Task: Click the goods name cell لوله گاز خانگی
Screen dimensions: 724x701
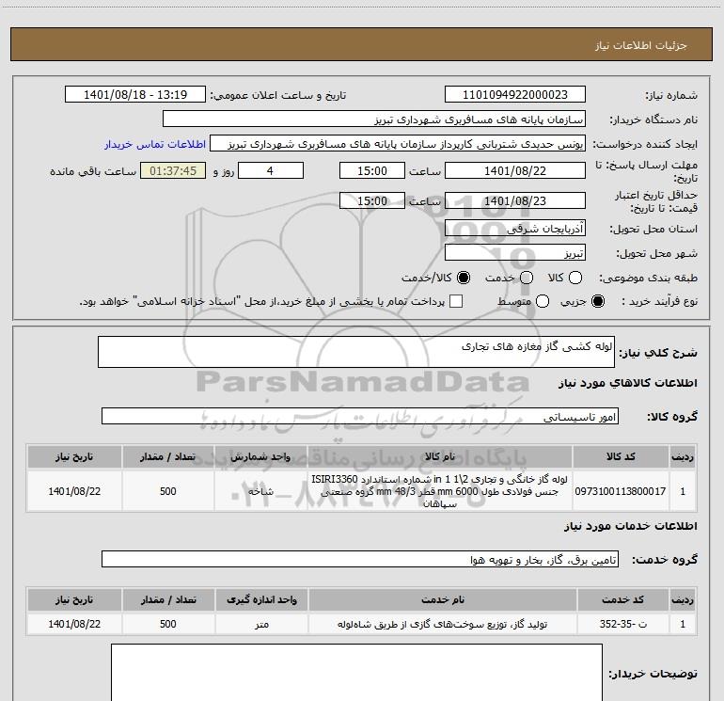Action: pyautogui.click(x=440, y=491)
